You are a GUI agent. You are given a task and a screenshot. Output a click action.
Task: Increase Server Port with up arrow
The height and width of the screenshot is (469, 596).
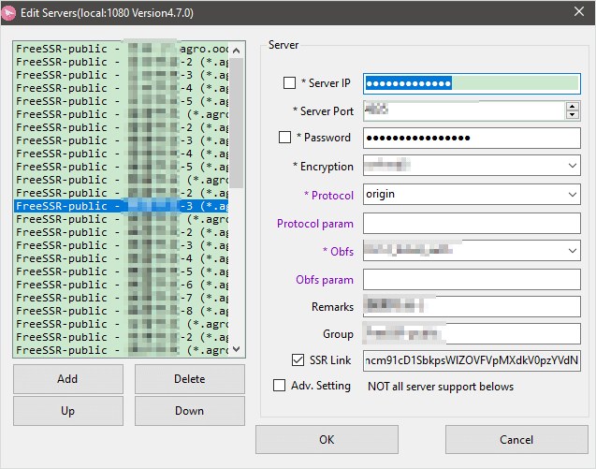point(572,106)
